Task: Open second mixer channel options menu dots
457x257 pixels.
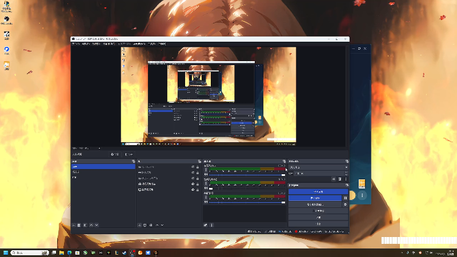Action: tap(206, 183)
